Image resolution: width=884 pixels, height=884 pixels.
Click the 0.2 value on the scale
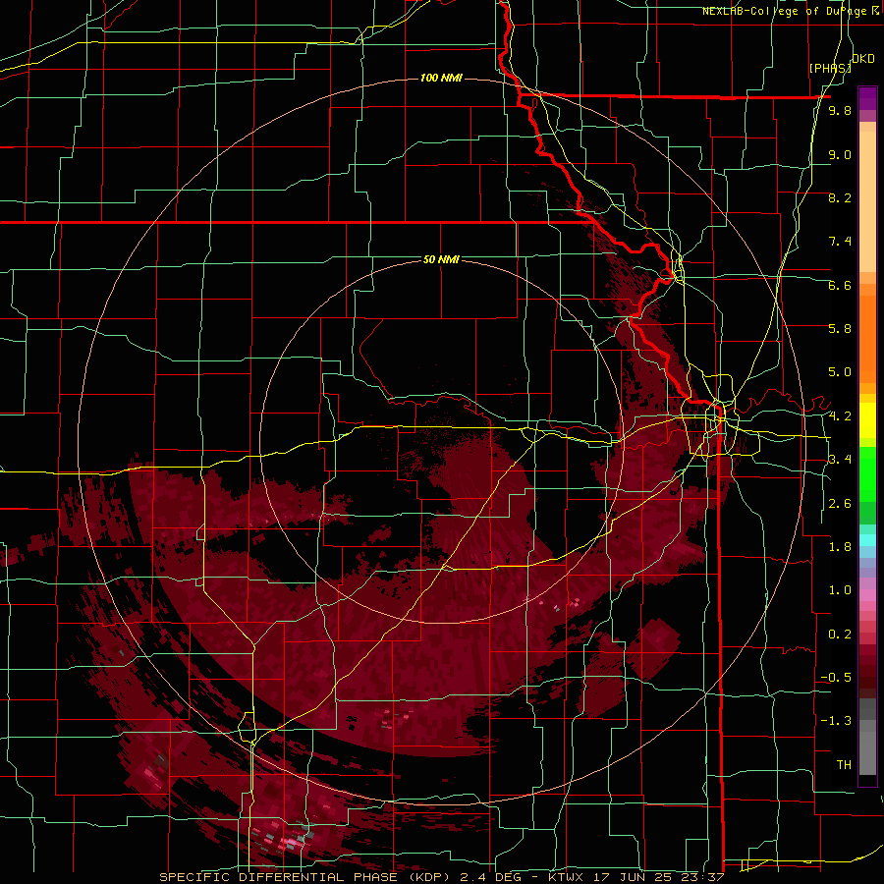[x=840, y=635]
